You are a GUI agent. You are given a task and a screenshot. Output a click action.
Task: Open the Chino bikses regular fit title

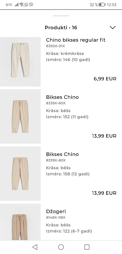[76, 40]
